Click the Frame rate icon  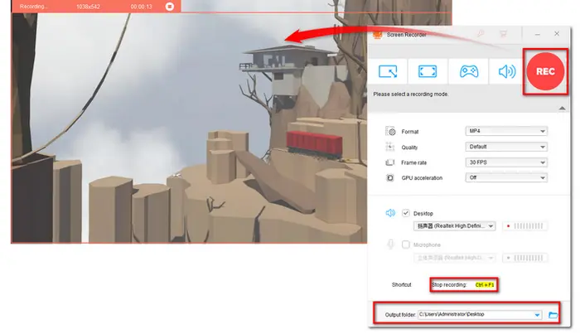click(x=390, y=162)
